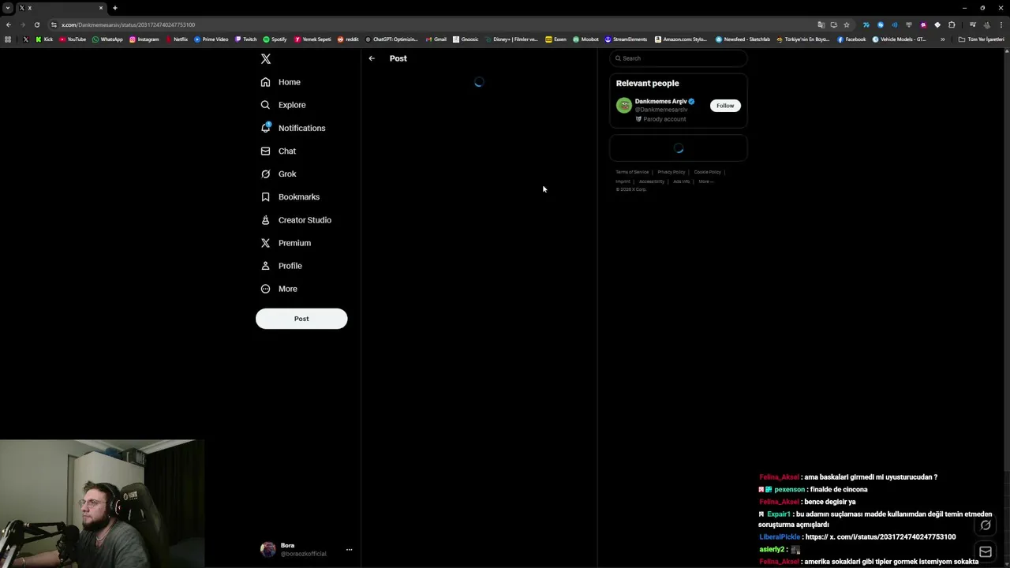Open the Kick bookmark
The image size is (1010, 568).
click(x=44, y=39)
